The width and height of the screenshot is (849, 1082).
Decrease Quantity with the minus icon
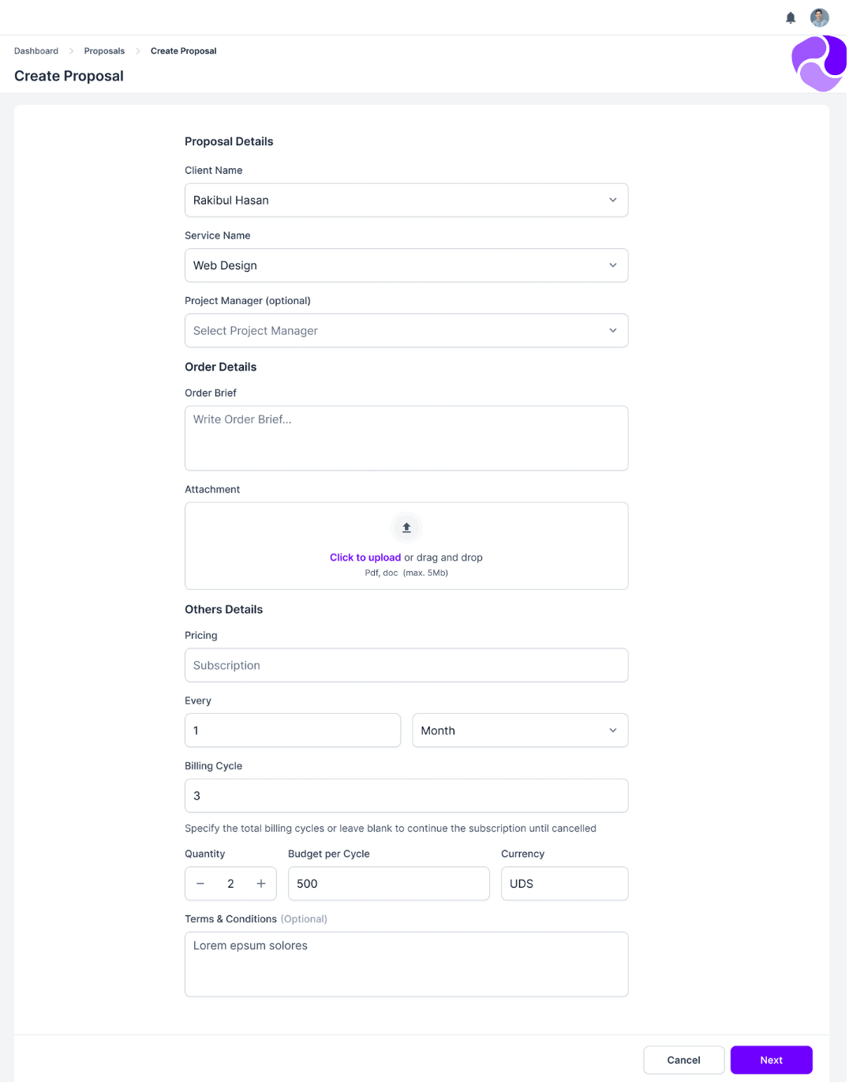(x=200, y=883)
